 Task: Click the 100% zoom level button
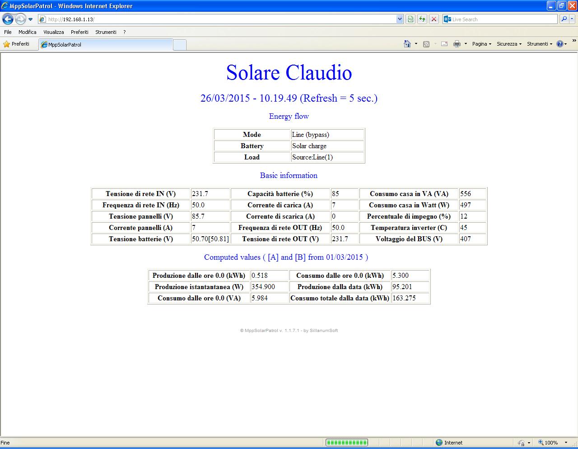[x=548, y=443]
